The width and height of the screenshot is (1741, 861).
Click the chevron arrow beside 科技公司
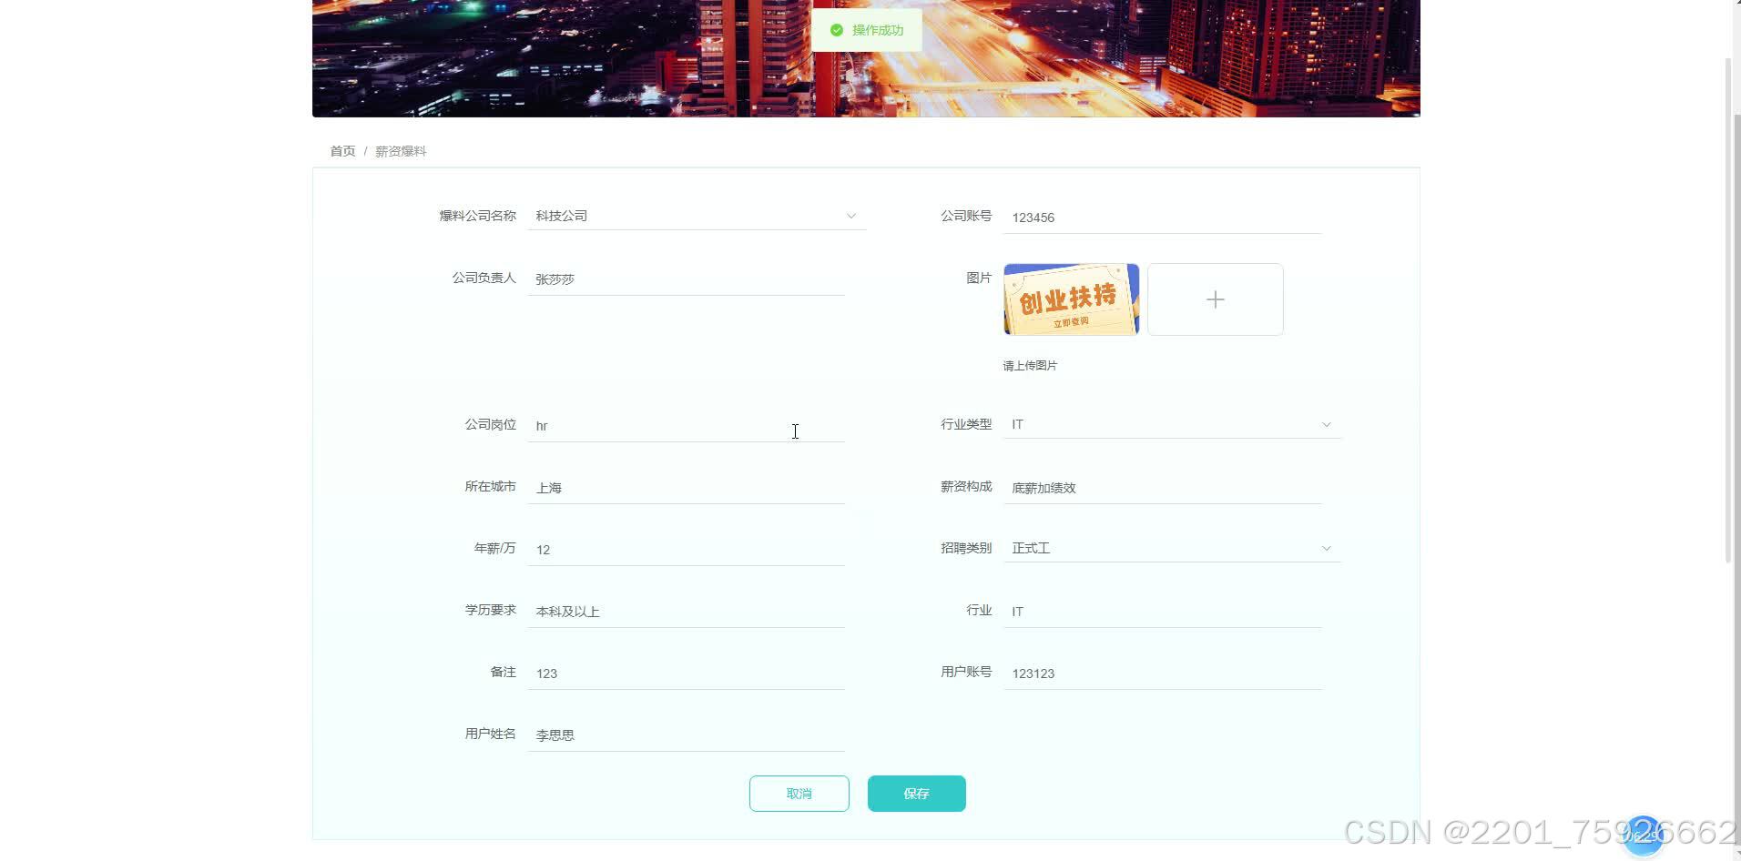pyautogui.click(x=850, y=217)
